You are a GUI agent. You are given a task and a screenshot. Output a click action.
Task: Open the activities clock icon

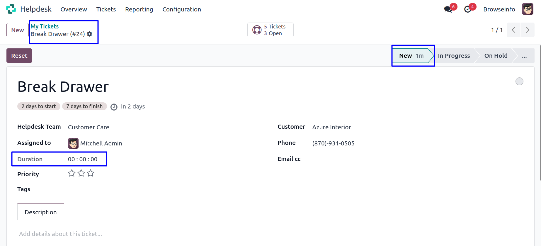tap(468, 9)
